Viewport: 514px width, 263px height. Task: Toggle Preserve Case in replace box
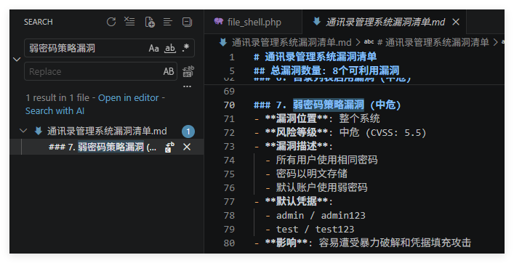point(169,71)
